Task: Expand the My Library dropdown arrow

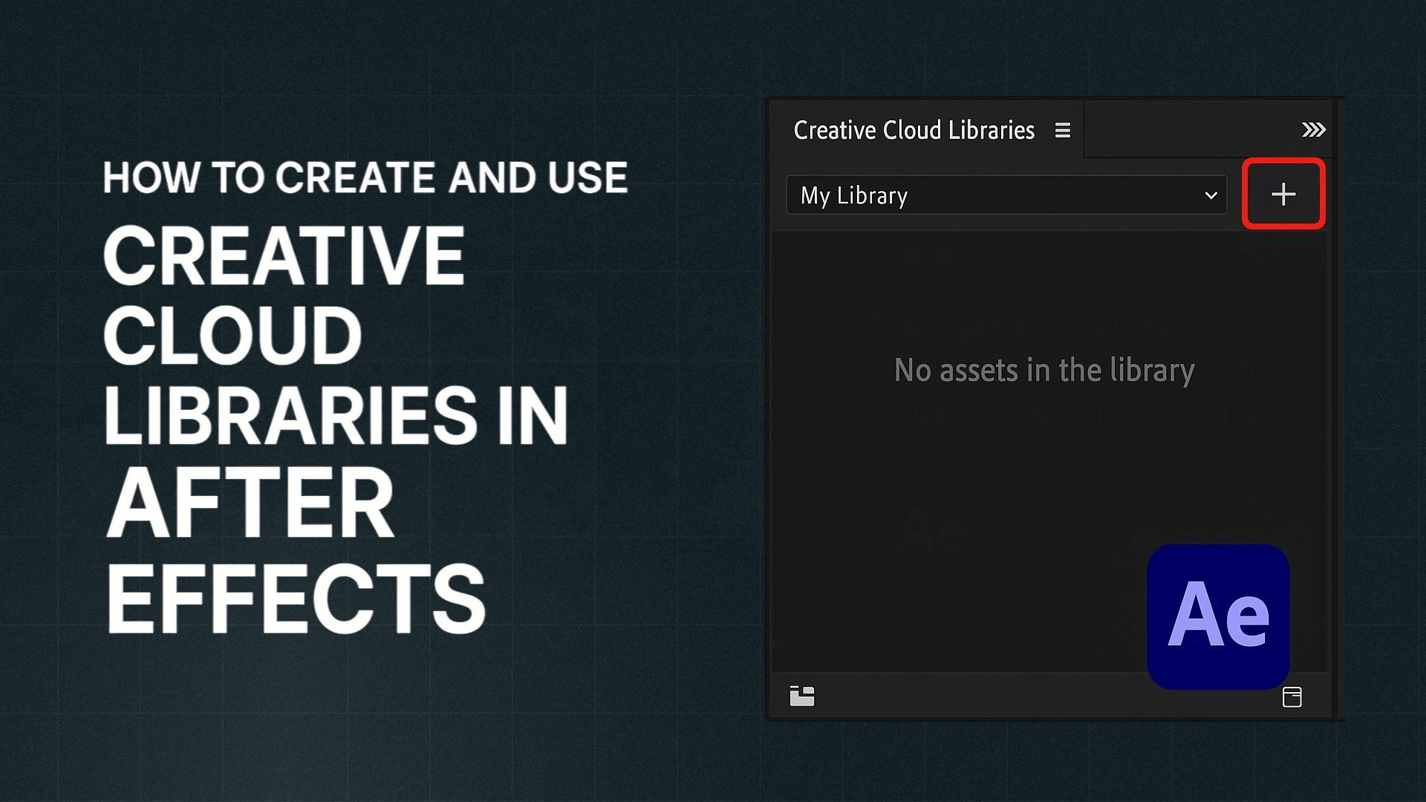Action: click(x=1211, y=195)
